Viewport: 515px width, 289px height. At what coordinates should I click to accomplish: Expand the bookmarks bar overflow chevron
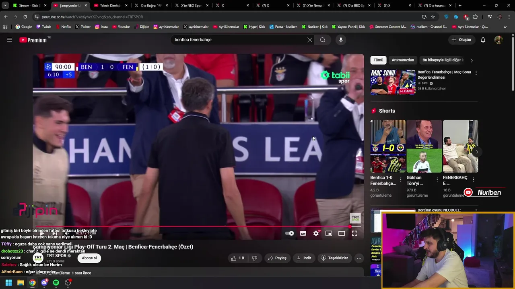[505, 26]
